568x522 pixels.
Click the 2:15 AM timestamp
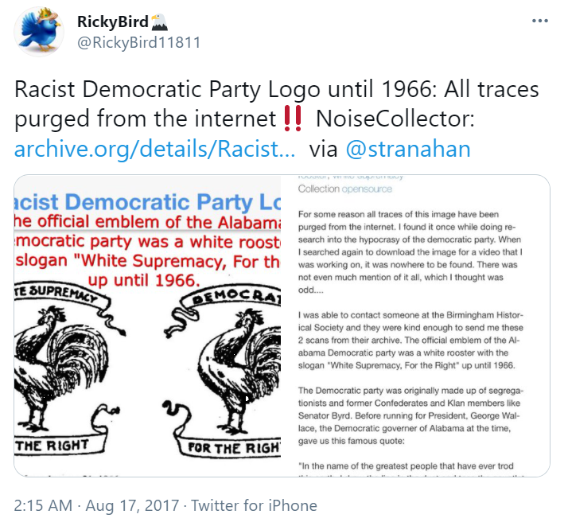(43, 505)
